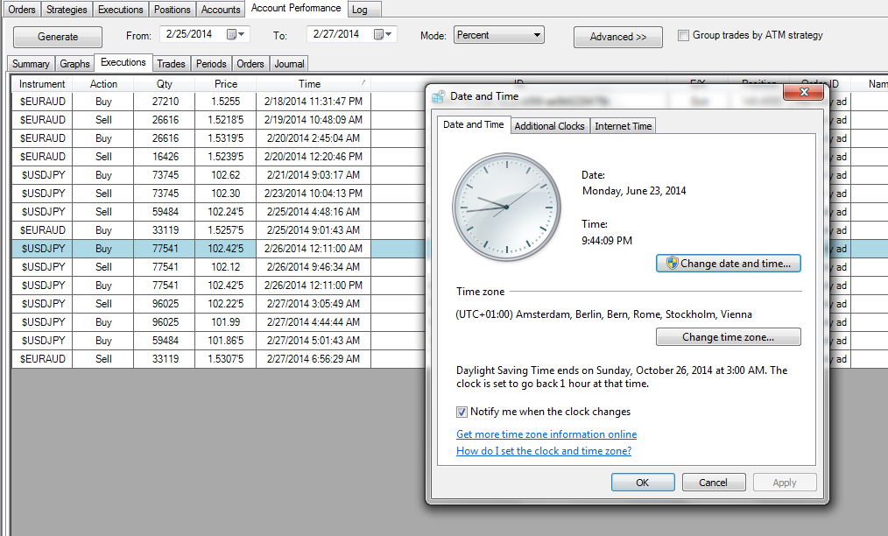This screenshot has height=536, width=888.
Task: Click price cell 102.62
Action: coord(225,175)
